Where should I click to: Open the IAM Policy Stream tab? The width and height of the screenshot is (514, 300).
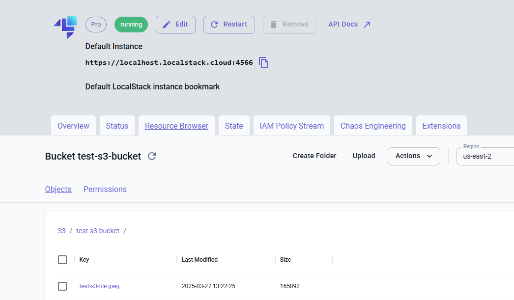pos(292,126)
